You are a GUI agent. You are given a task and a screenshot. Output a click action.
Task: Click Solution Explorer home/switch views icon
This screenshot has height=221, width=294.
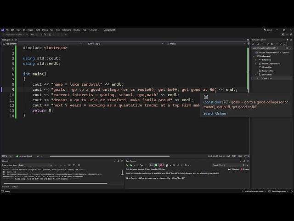click(253, 44)
